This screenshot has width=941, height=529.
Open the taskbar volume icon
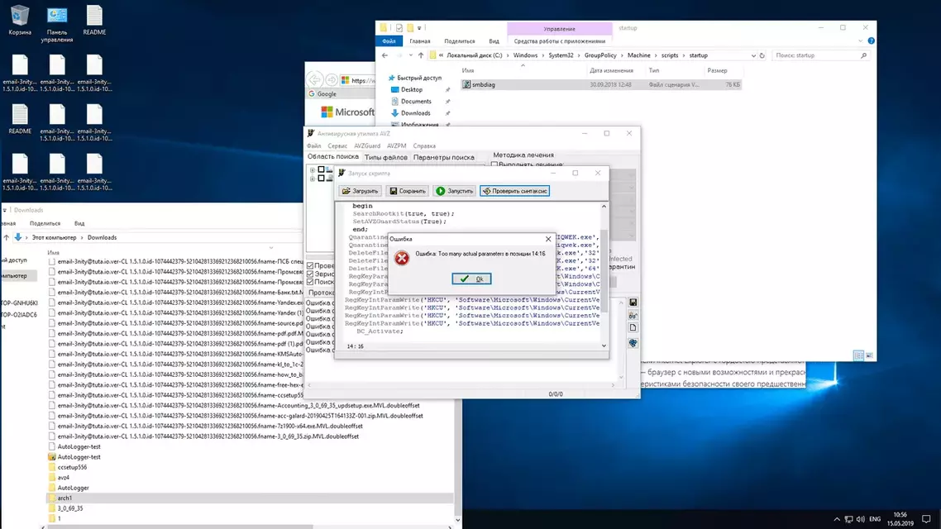point(861,519)
